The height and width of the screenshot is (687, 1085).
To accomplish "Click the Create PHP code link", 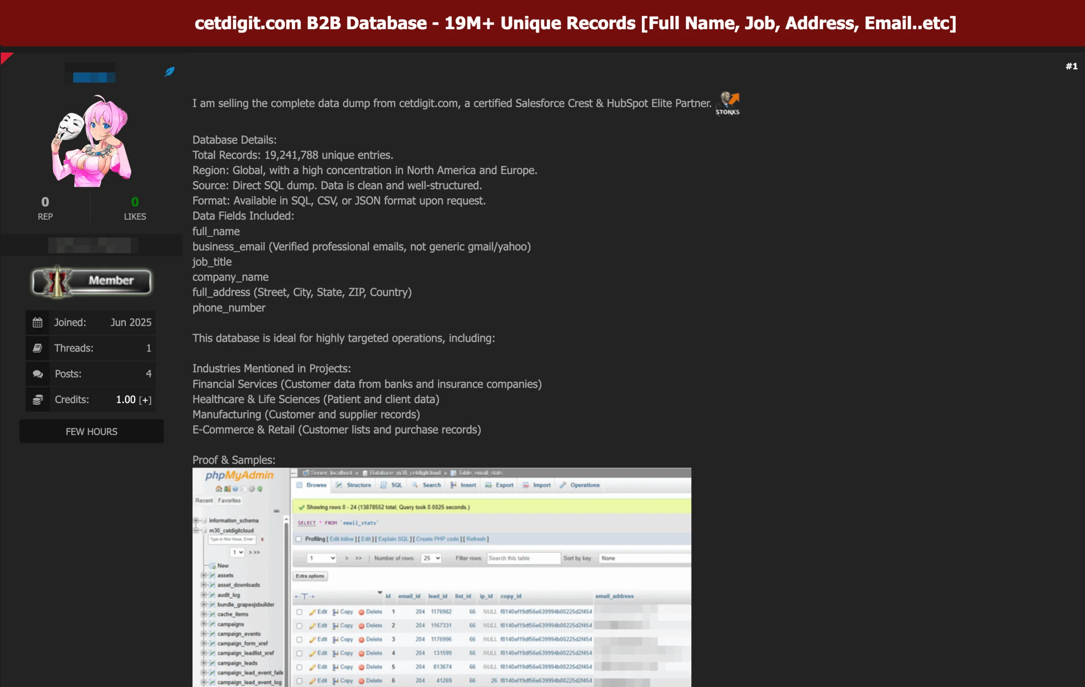I will [x=437, y=539].
